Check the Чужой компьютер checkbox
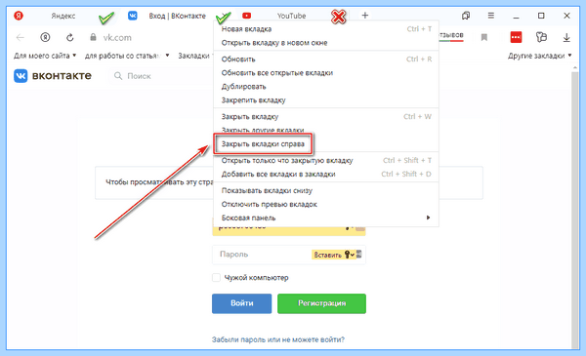586x356 pixels. (216, 278)
